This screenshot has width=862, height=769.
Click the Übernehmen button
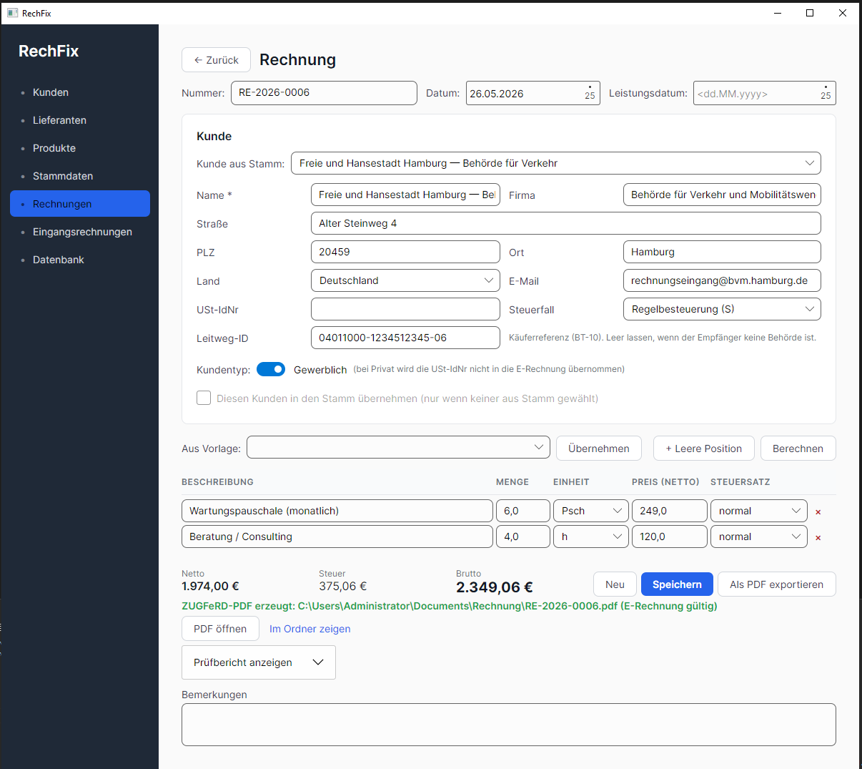pyautogui.click(x=599, y=449)
